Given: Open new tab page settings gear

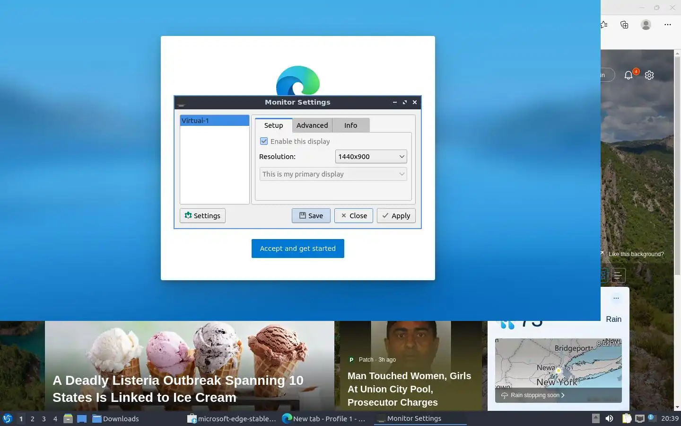Looking at the screenshot, I should [x=649, y=75].
